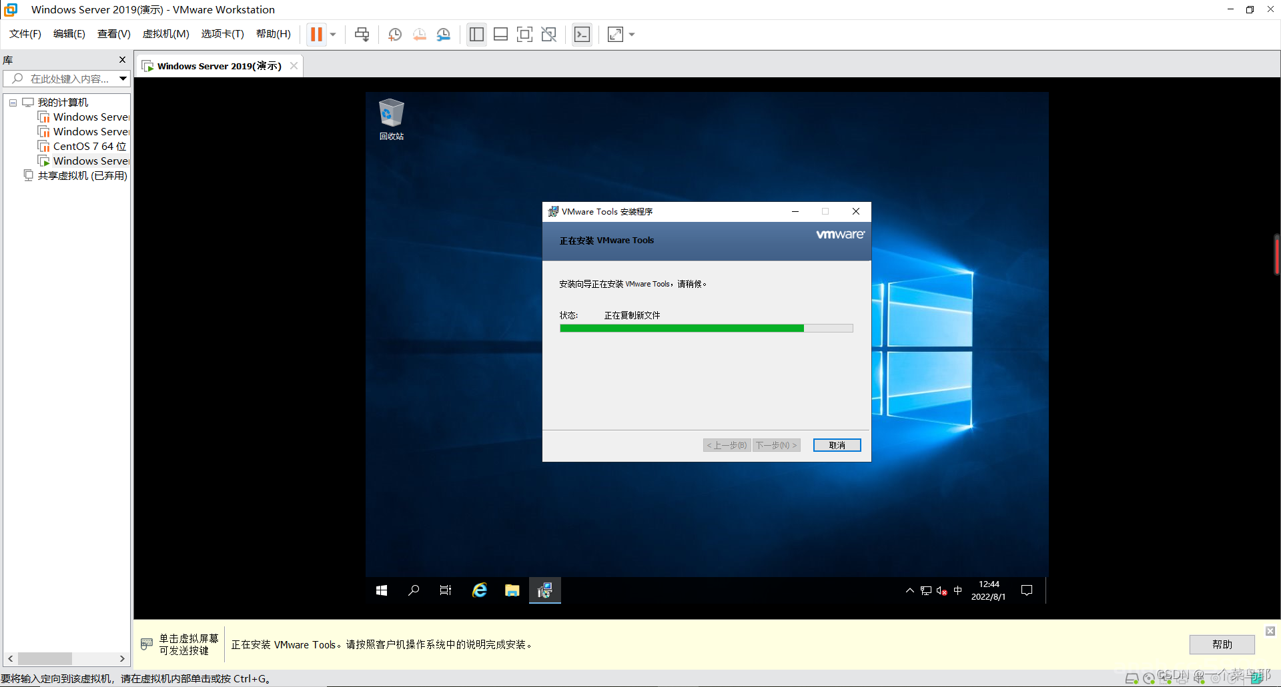
Task: Click the 中 input method indicator
Action: point(958,590)
